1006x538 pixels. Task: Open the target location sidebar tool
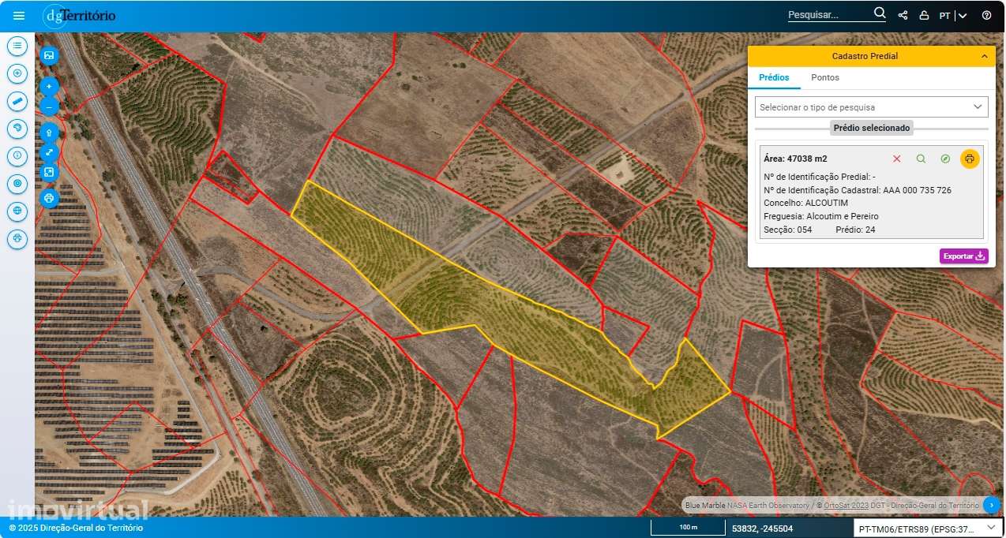pos(17,184)
